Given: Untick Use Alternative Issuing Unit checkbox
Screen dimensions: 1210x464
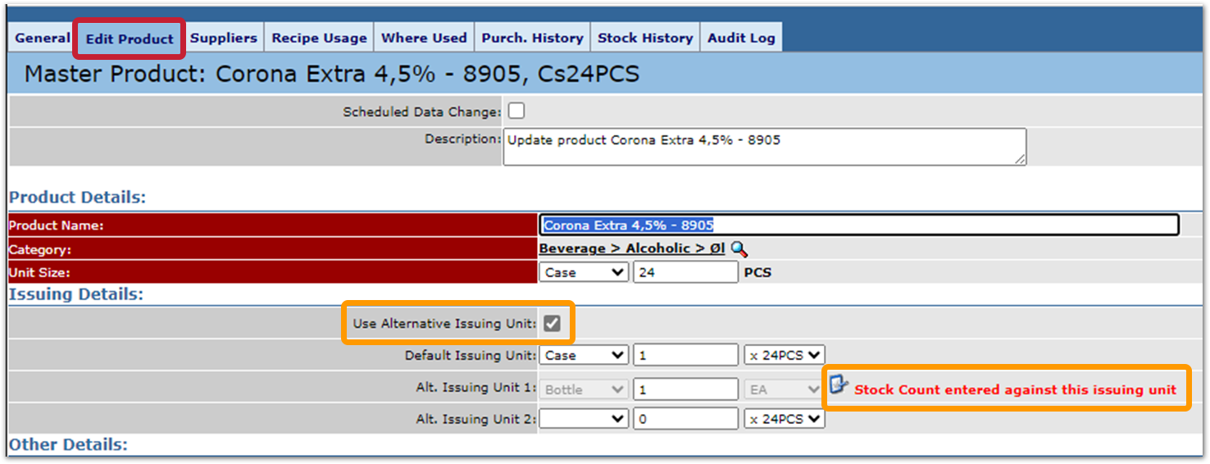Looking at the screenshot, I should [x=552, y=324].
